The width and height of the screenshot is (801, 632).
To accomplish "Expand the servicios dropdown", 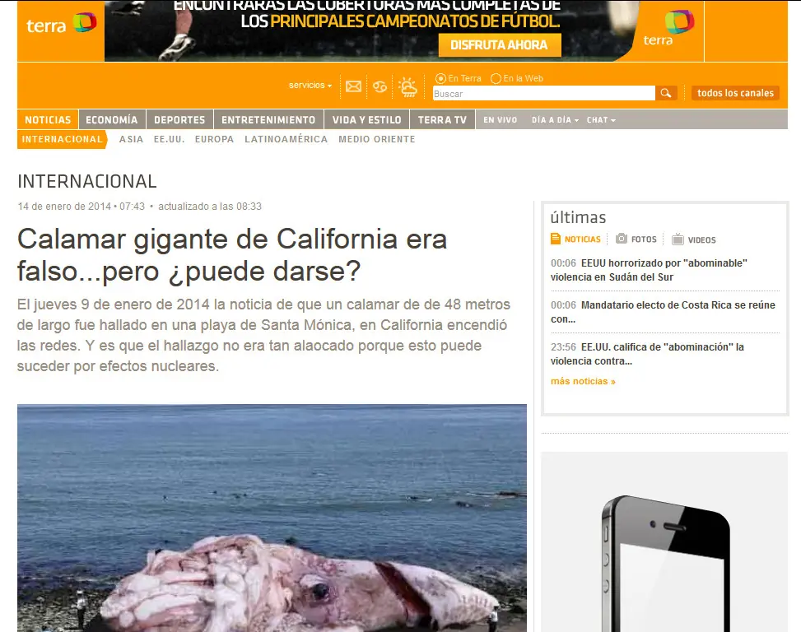I will [310, 86].
